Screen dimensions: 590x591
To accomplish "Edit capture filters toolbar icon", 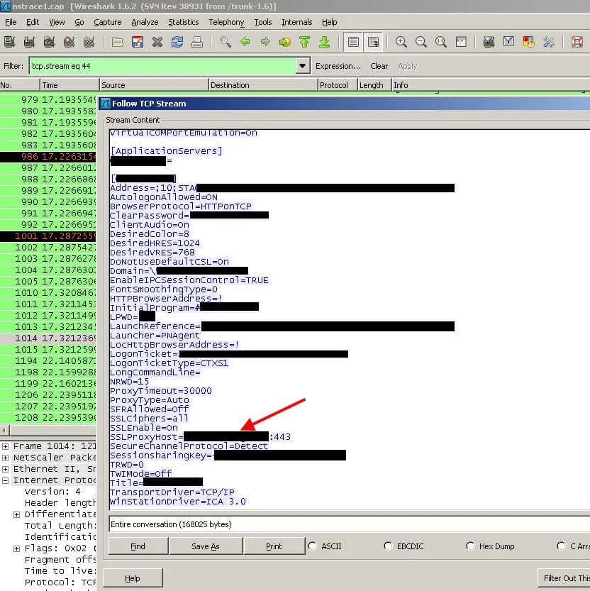I will point(489,41).
